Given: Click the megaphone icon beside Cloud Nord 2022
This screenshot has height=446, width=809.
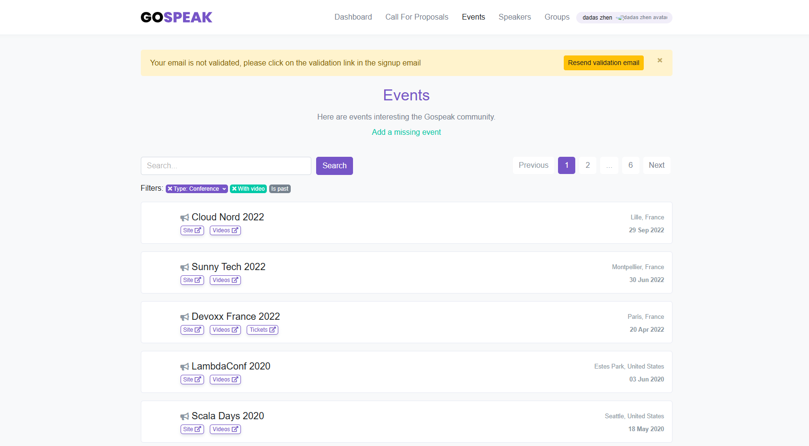Looking at the screenshot, I should click(x=184, y=218).
